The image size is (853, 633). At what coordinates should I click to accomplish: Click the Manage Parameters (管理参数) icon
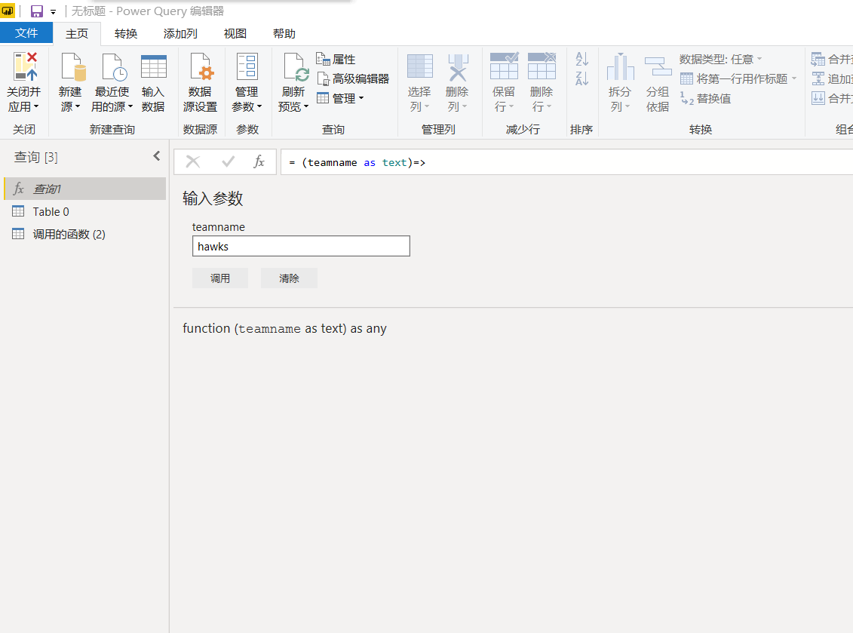[247, 67]
